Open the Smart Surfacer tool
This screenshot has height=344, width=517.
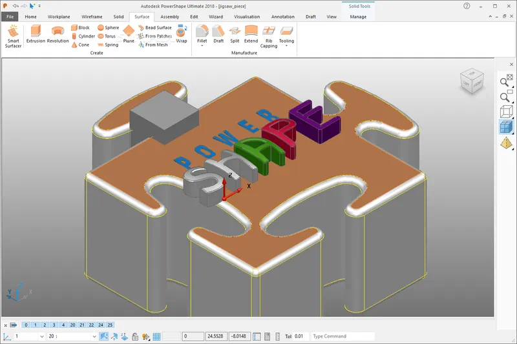pyautogui.click(x=13, y=36)
